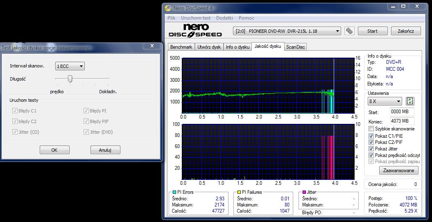Image resolution: width=432 pixels, height=222 pixels.
Task: Click the Nero Disc Speed logo
Action: tap(195, 31)
